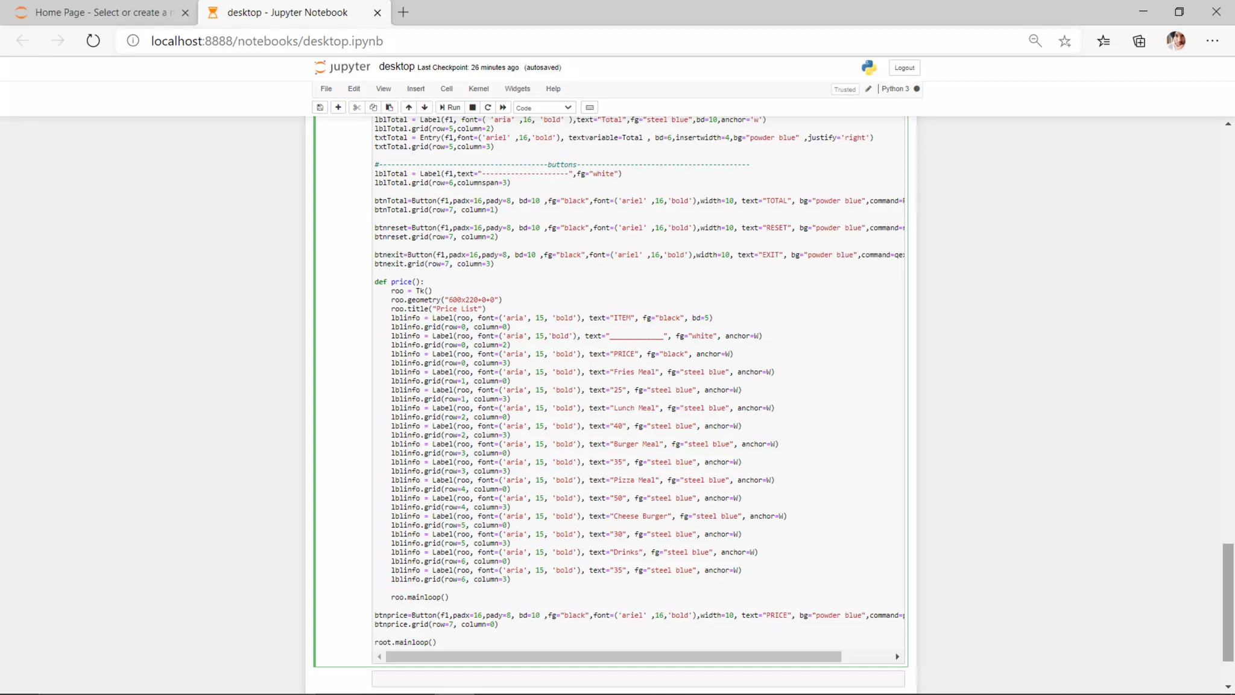Image resolution: width=1235 pixels, height=695 pixels.
Task: Interrupt the kernel with stop icon
Action: tap(473, 107)
